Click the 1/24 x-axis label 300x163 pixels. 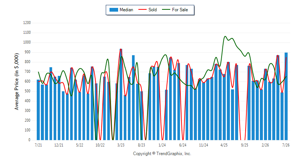pos(162,145)
